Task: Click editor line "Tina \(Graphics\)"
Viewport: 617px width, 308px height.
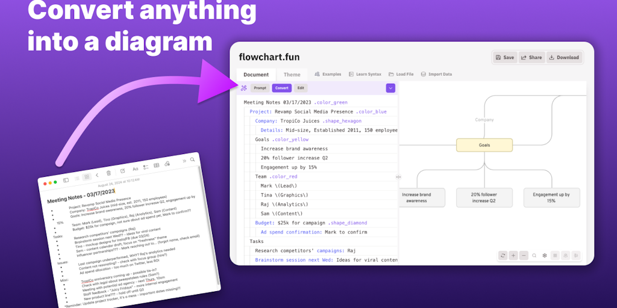Action: click(x=284, y=196)
